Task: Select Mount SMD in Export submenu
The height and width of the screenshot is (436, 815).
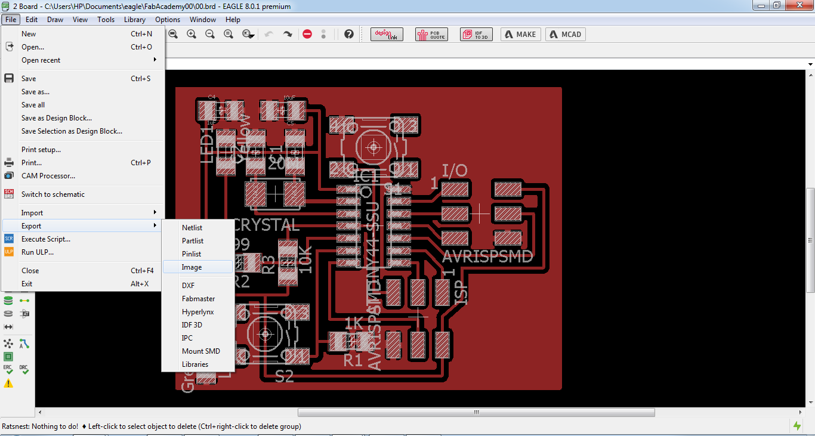Action: (x=198, y=351)
